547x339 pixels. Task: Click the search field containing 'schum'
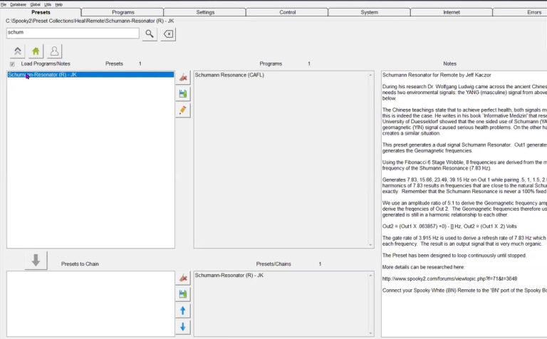[71, 33]
